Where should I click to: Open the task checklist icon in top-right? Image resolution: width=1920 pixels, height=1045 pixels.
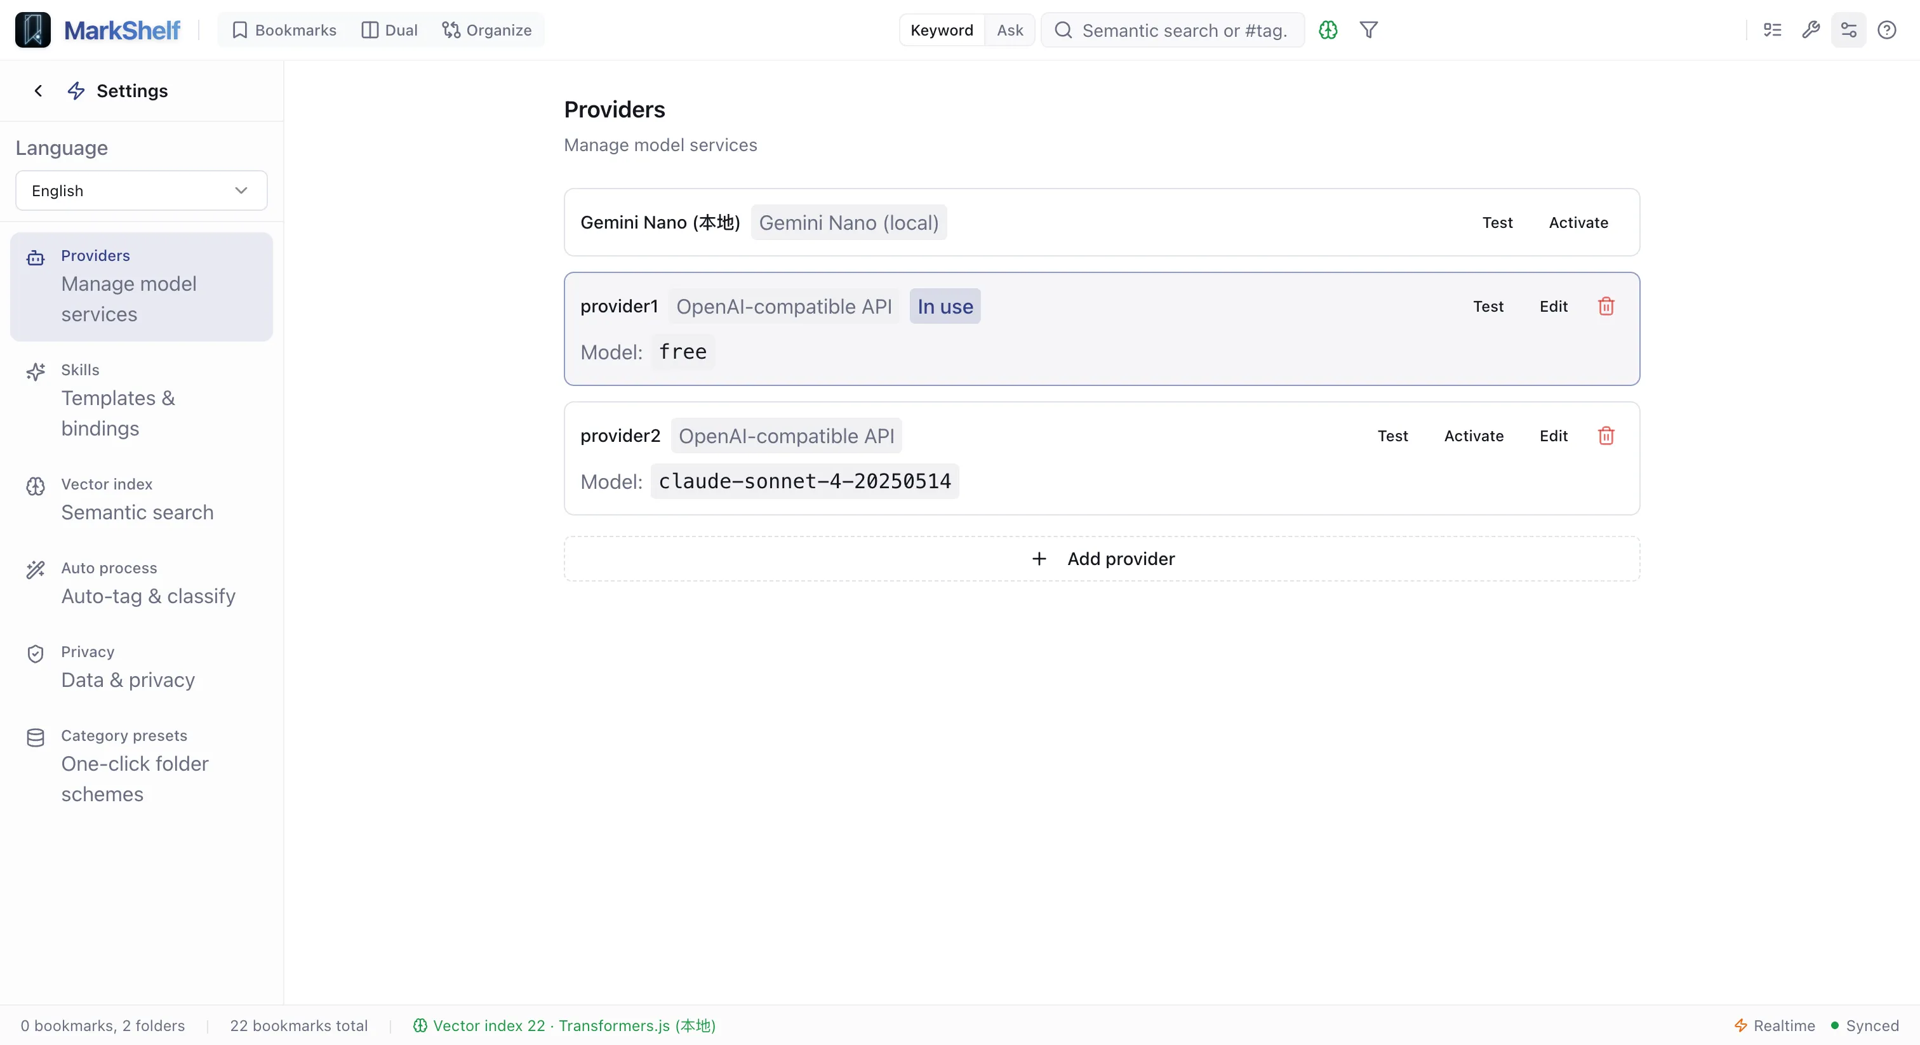[1771, 30]
